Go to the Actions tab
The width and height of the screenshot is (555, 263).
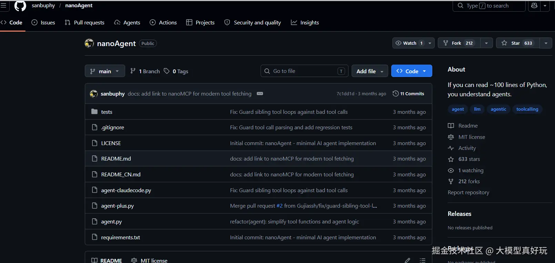coord(163,22)
